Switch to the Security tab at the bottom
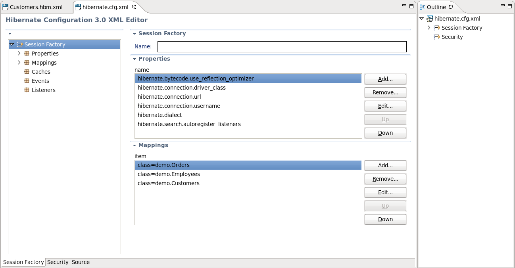515x268 pixels. click(x=58, y=262)
